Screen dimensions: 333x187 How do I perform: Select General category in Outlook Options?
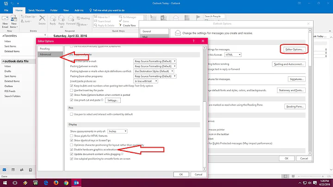click(154, 31)
